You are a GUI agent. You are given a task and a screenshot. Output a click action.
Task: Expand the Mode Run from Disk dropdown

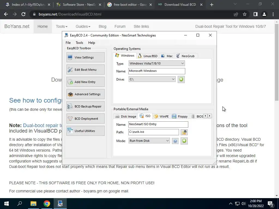click(x=149, y=141)
